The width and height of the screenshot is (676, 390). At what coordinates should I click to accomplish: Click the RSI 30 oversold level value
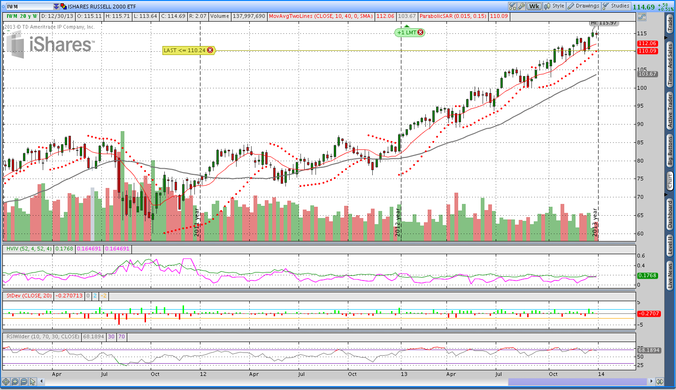coord(111,336)
